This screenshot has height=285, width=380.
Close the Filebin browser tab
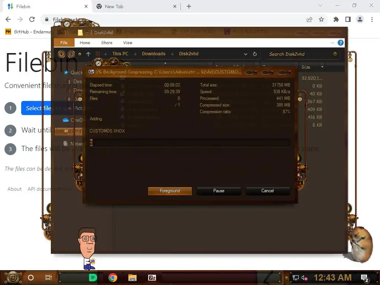86,6
